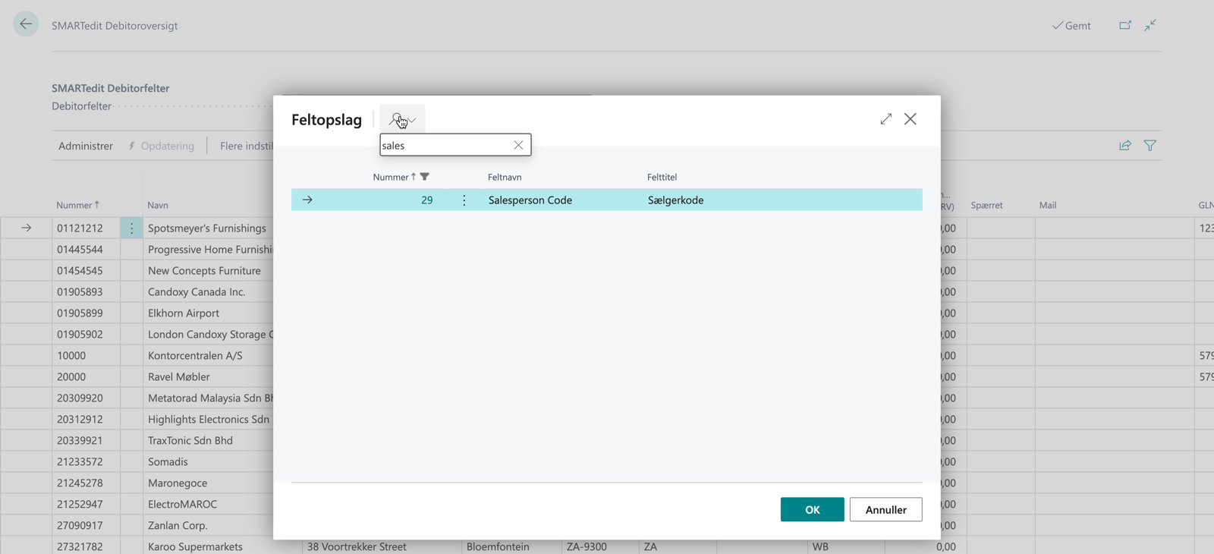Viewport: 1214px width, 554px height.
Task: Sort by the Feltnavn column header
Action: [505, 177]
